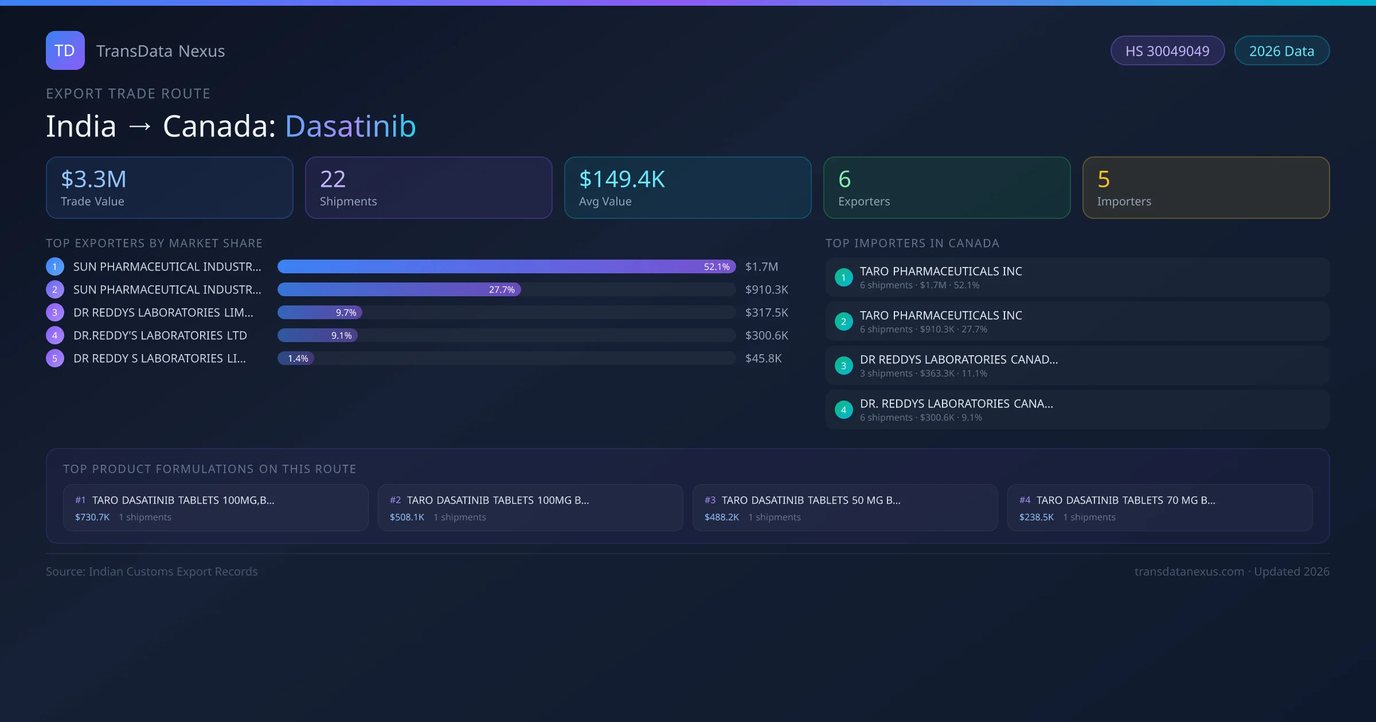The image size is (1376, 722).
Task: Open the #1 Taro Dasatinib 100MG,B formulation card
Action: tap(216, 508)
